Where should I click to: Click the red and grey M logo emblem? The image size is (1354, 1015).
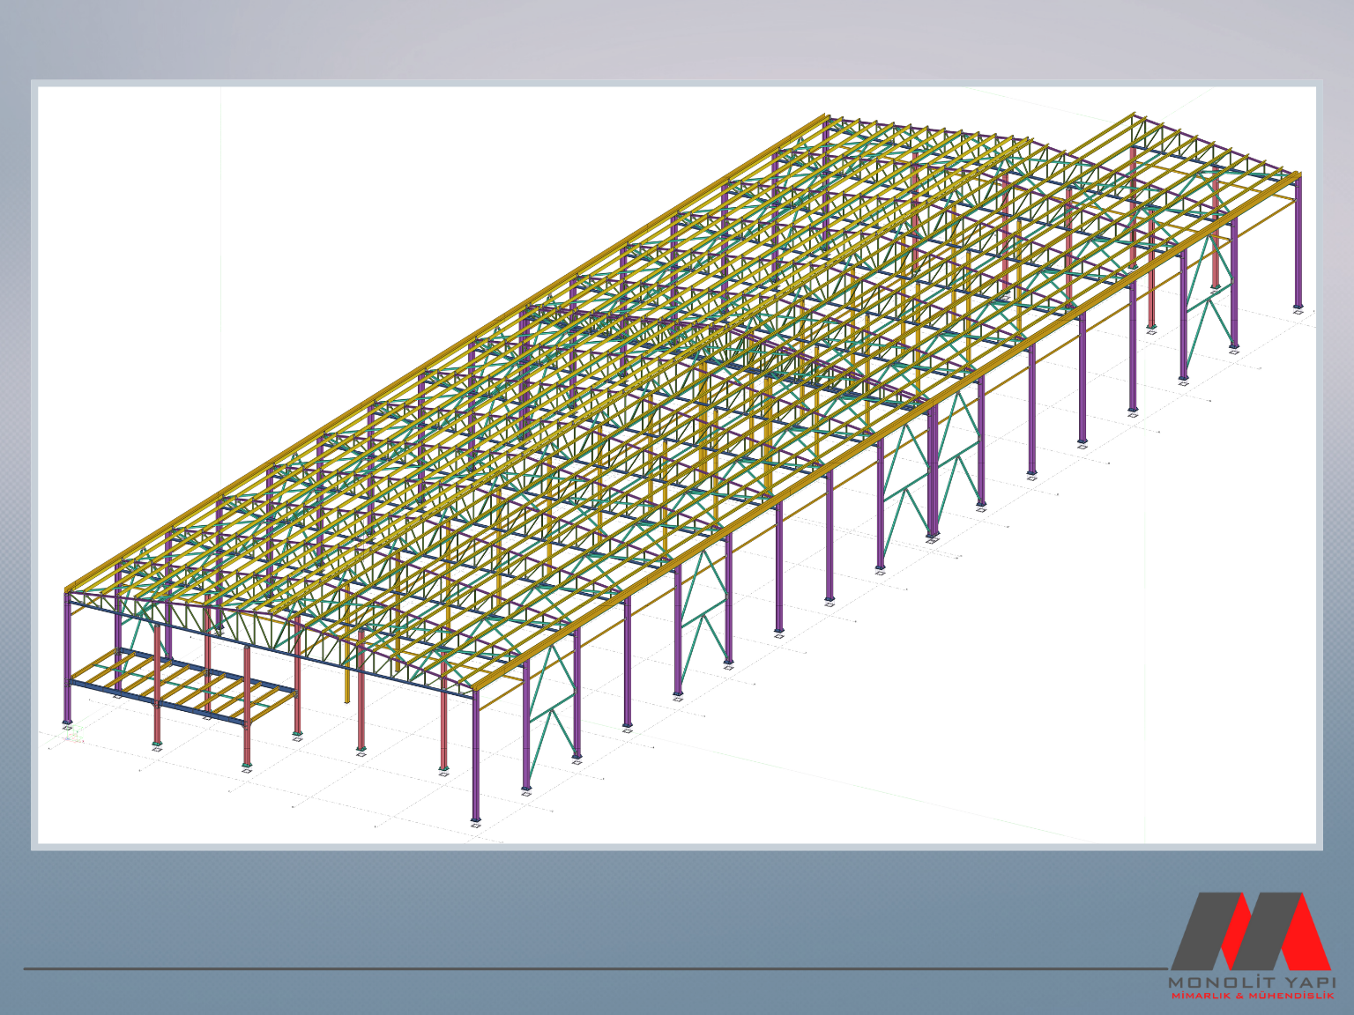tap(1251, 930)
